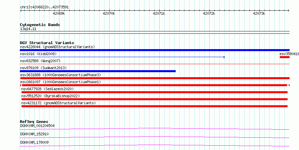Click the left arrow on the ruler
This screenshot has height=150, width=299.
[x=21, y=10]
